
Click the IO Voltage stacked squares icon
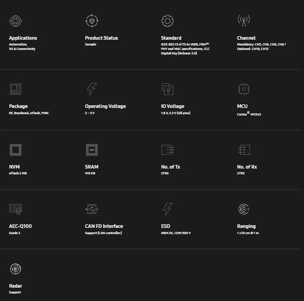click(168, 89)
